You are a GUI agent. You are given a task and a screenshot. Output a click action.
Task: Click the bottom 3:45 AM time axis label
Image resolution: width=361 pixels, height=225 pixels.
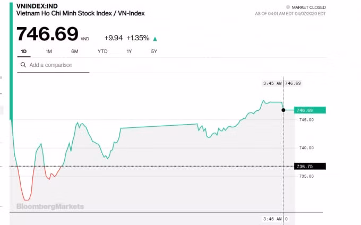pyautogui.click(x=272, y=219)
